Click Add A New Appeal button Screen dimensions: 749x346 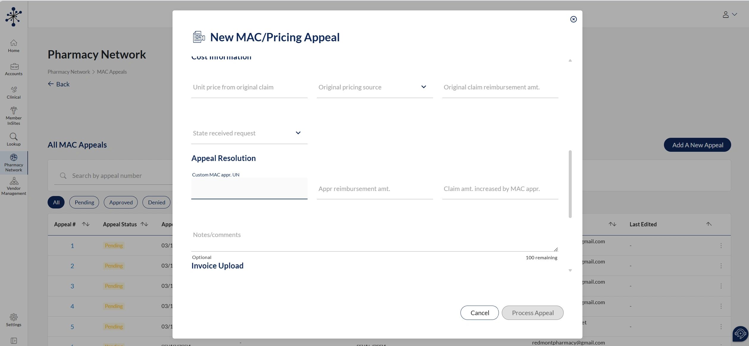coord(697,145)
